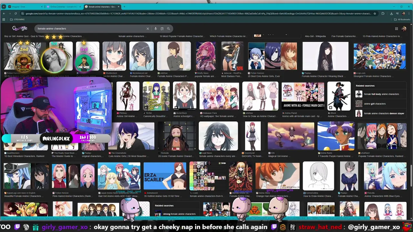Open the x.com tier list image result
413x232 pixels.
(x=207, y=176)
